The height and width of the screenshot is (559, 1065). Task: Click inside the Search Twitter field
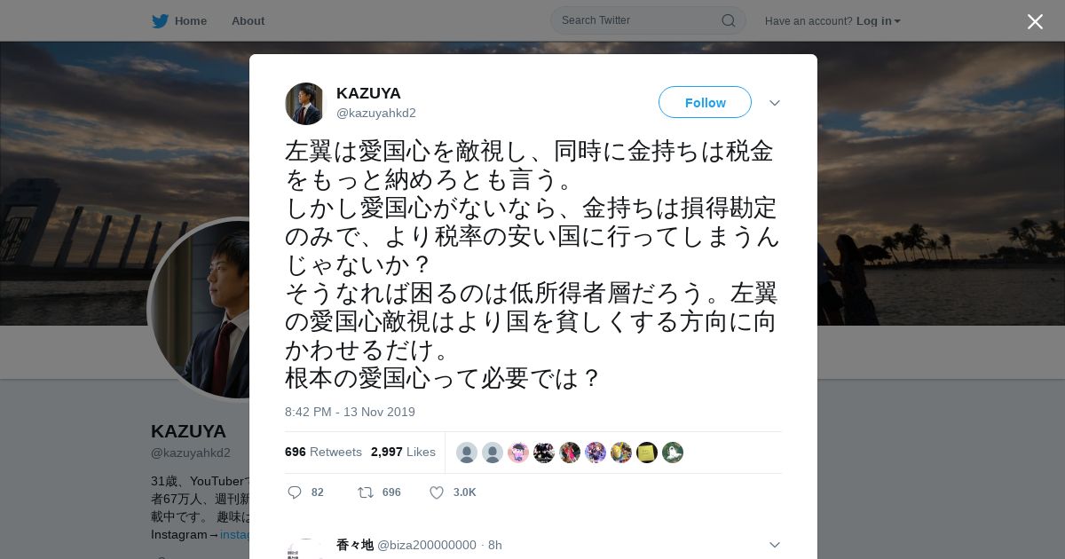pyautogui.click(x=640, y=20)
